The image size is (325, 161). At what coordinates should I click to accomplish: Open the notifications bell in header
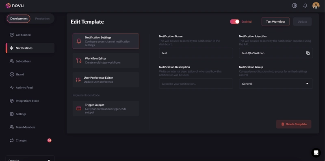[305, 6]
